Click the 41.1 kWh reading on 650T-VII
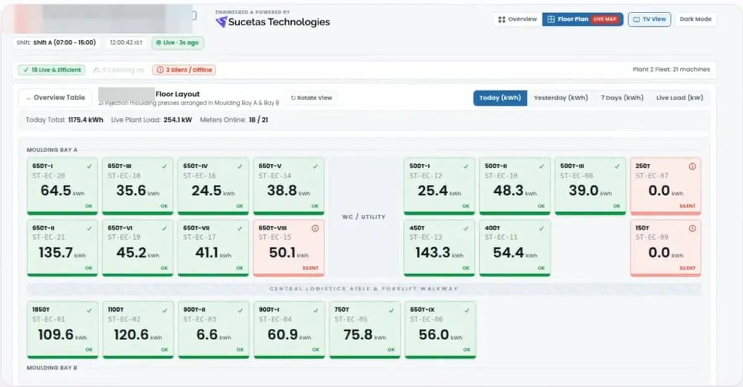 click(x=213, y=252)
